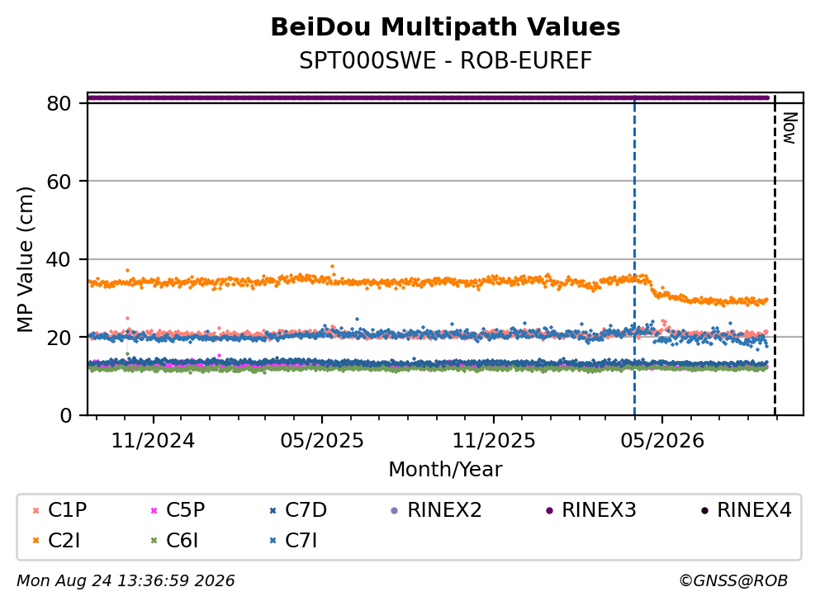Click the SPT000SWE - ROB-EUREF subtitle

pyautogui.click(x=446, y=60)
